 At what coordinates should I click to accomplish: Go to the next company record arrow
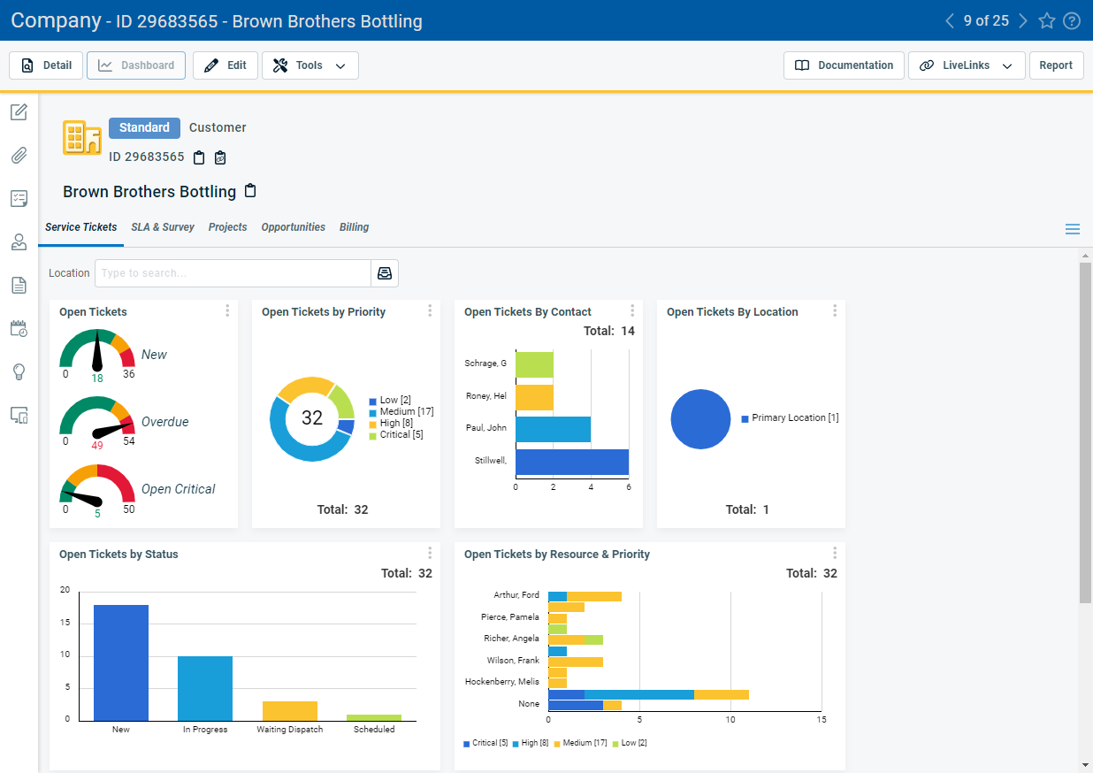click(x=1023, y=20)
